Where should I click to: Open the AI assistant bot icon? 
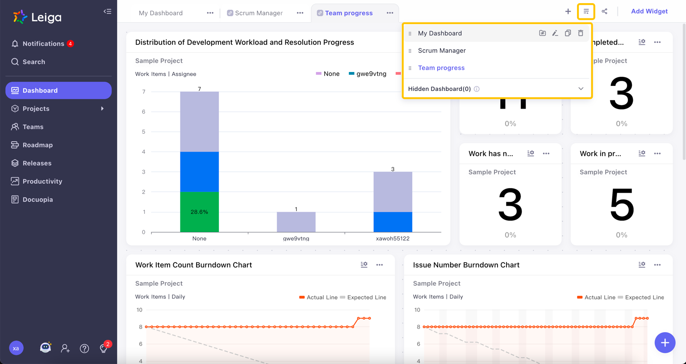click(x=46, y=347)
